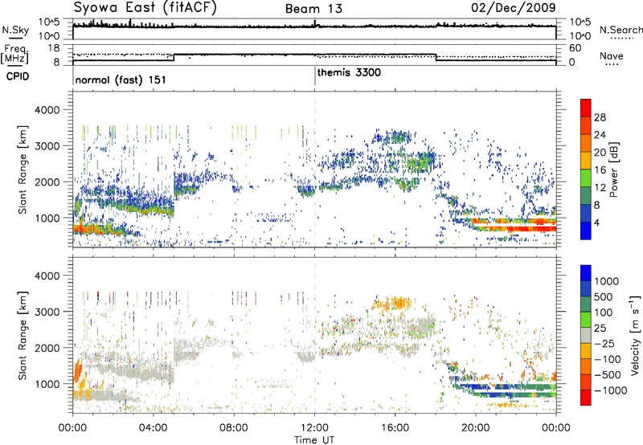Click the 'Beam 13' label
The image size is (643, 445).
(x=313, y=9)
